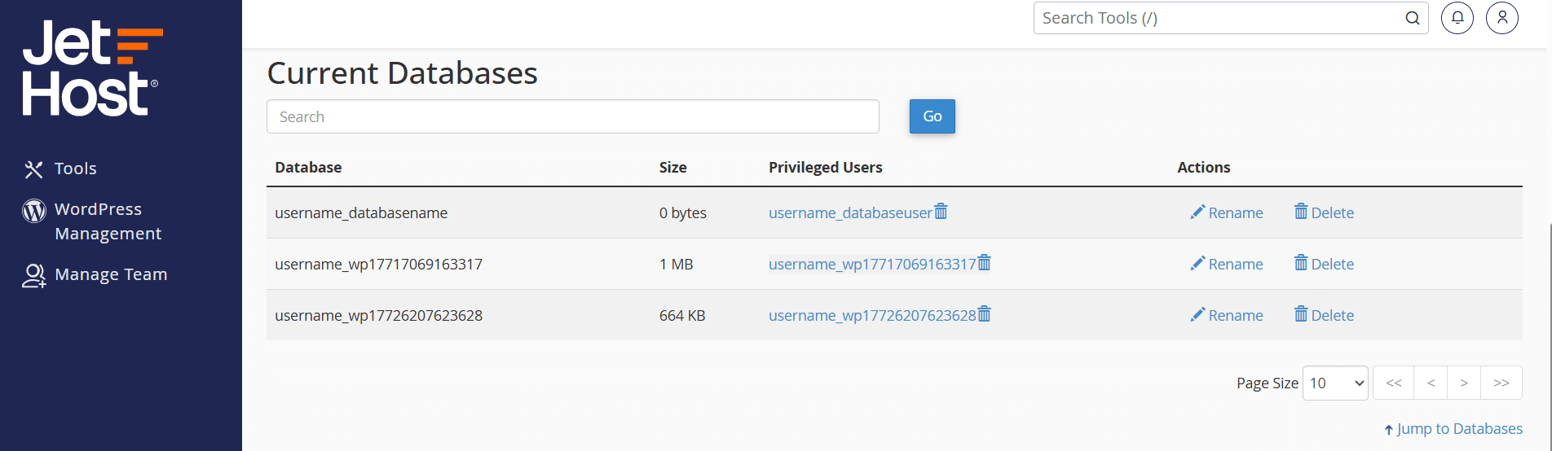This screenshot has width=1552, height=451.
Task: Open the user account icon
Action: 1502,18
